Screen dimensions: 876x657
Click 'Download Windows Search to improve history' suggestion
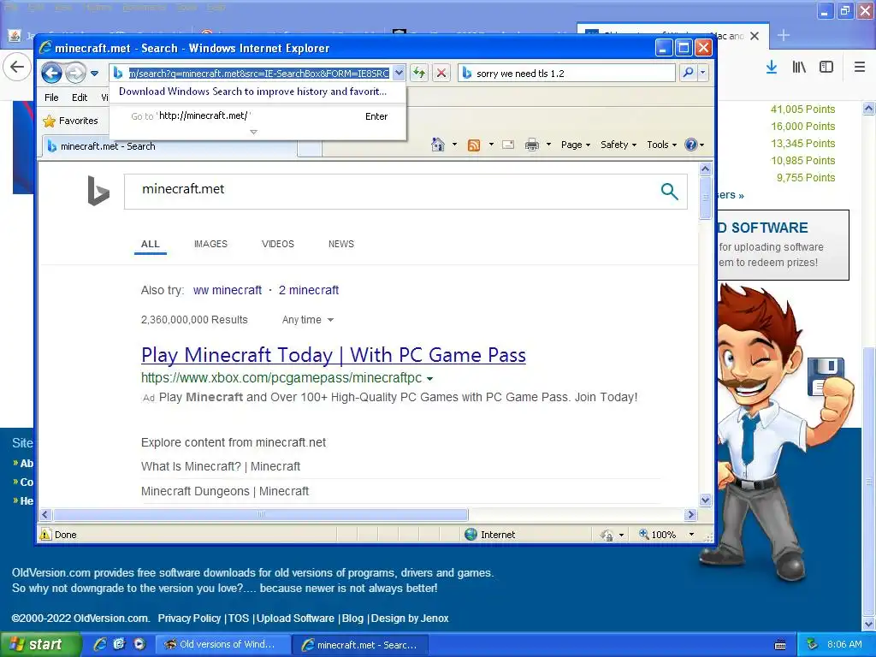(252, 91)
